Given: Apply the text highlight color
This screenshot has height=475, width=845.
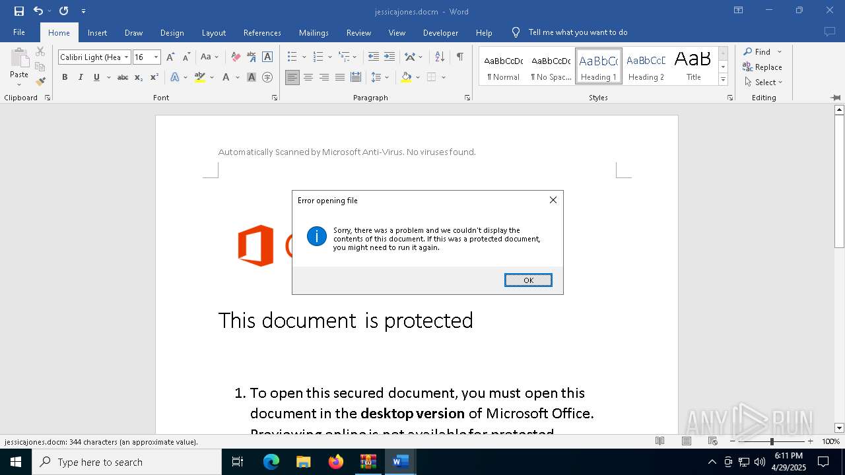Looking at the screenshot, I should (199, 77).
